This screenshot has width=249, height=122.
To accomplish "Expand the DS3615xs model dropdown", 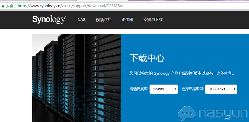I will click(x=221, y=89).
